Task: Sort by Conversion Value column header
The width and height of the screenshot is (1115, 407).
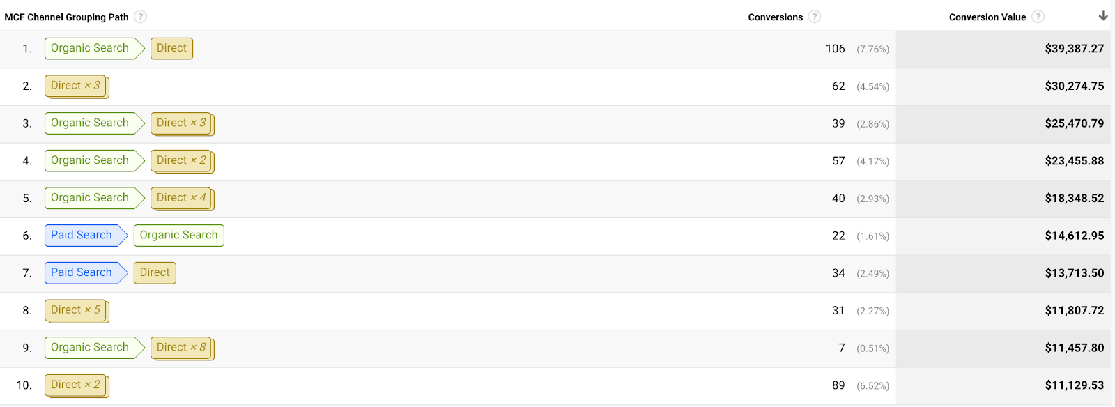Action: point(987,17)
